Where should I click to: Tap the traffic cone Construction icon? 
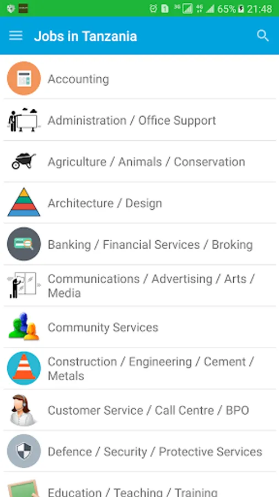point(24,368)
